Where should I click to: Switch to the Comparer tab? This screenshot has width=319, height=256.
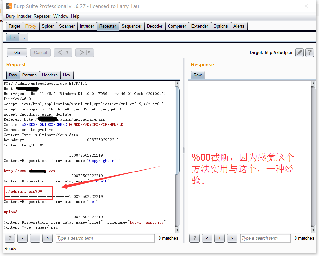pos(177,26)
